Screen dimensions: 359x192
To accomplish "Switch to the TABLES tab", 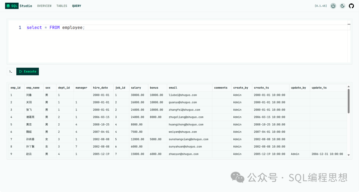I will pos(62,6).
